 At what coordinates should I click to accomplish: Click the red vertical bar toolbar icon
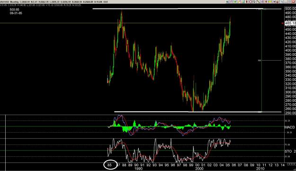[x=247, y=2]
